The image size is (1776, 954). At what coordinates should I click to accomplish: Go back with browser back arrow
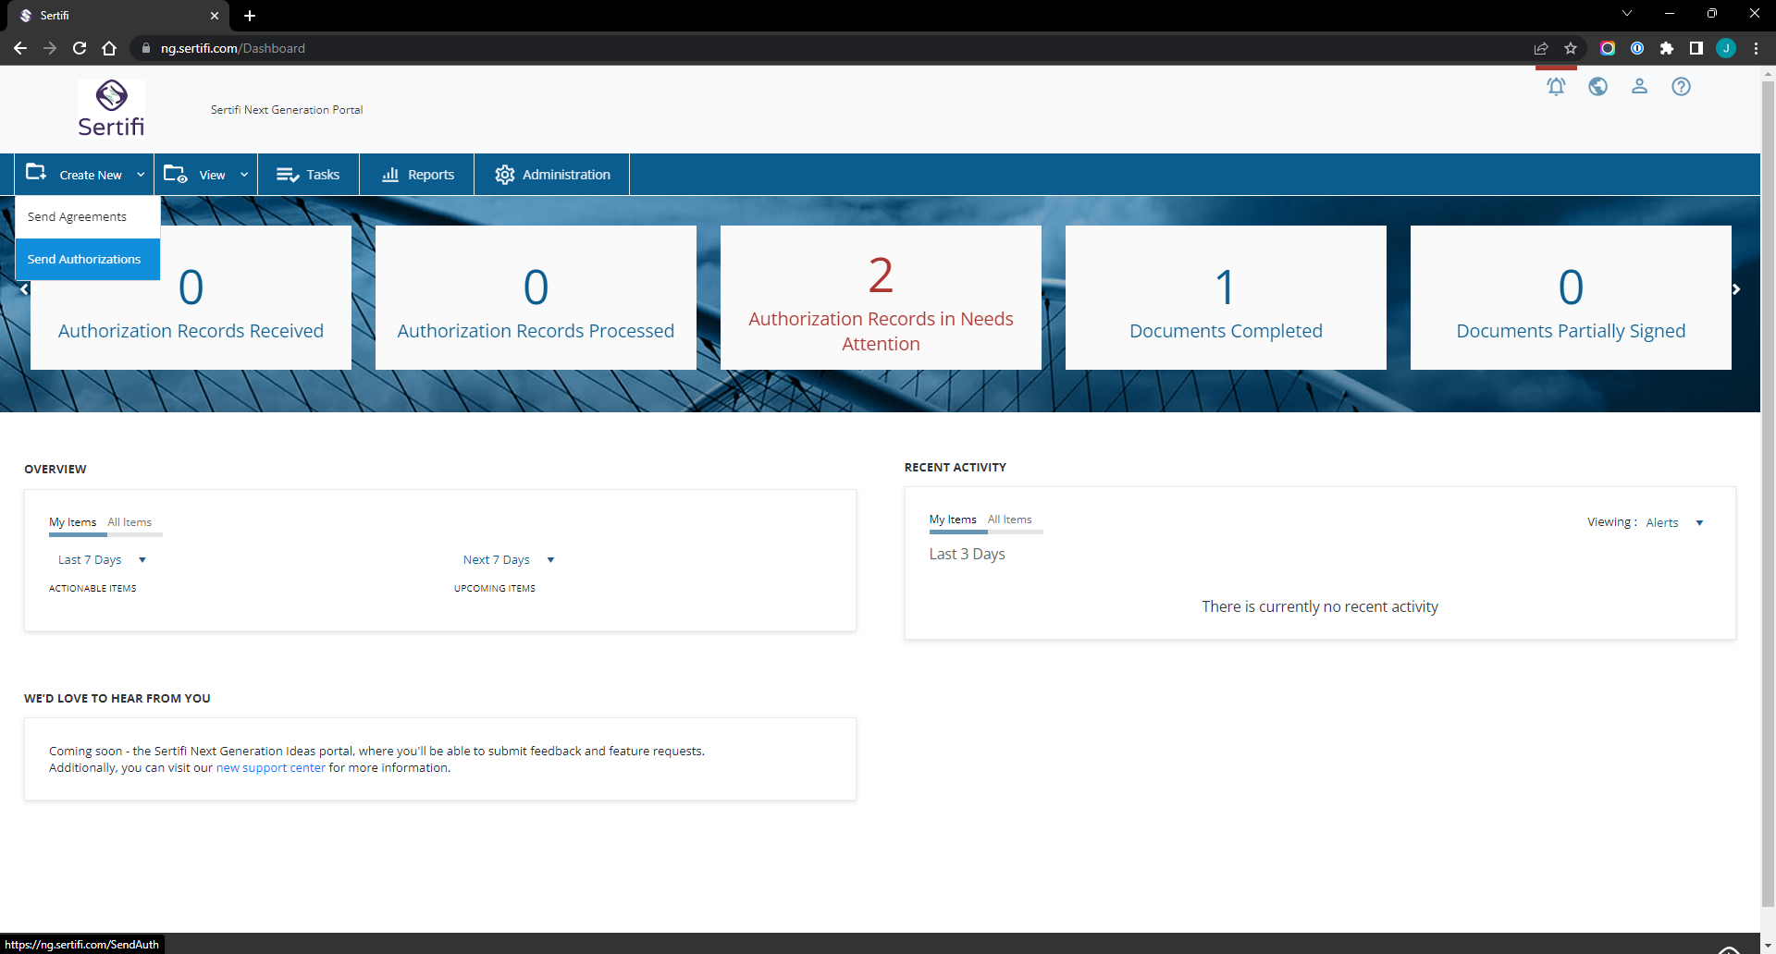(x=20, y=48)
